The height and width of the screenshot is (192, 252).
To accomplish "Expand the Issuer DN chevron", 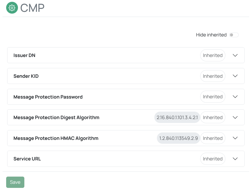I will 235,55.
